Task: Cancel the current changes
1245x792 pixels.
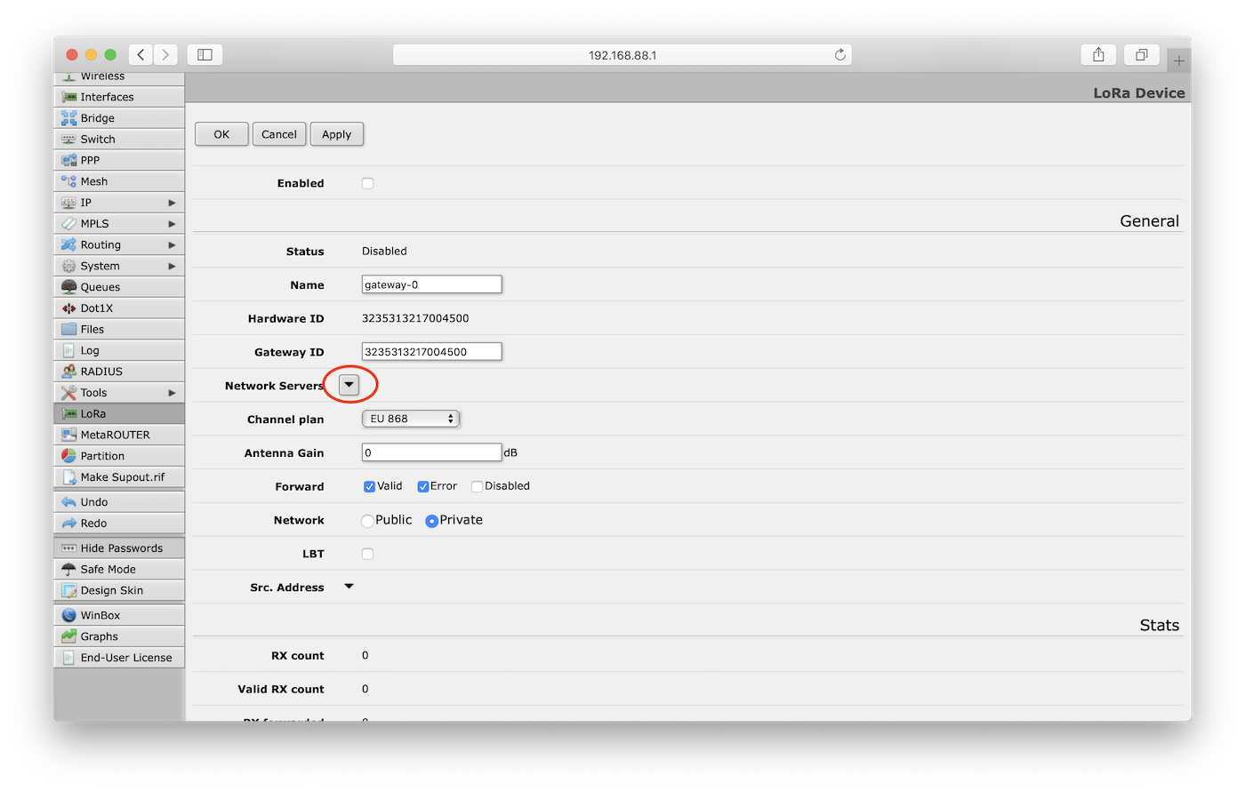Action: 278,133
